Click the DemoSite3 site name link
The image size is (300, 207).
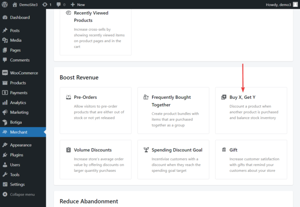pyautogui.click(x=28, y=4)
